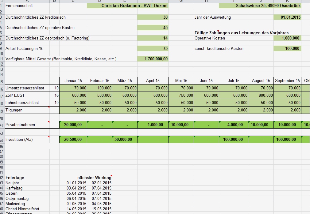Click the Jahr der Auswertung date 01.01.2015
Screen dimensions: 310x214
point(287,17)
